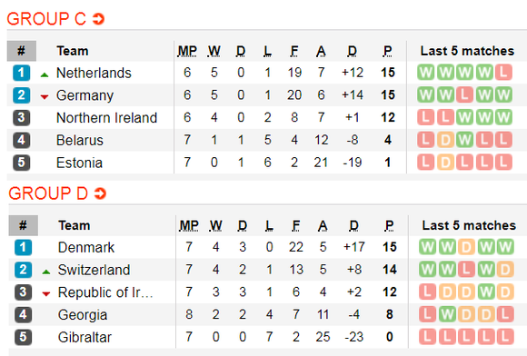The width and height of the screenshot is (527, 356).
Task: Click Denmark's orange D match badge
Action: click(466, 247)
